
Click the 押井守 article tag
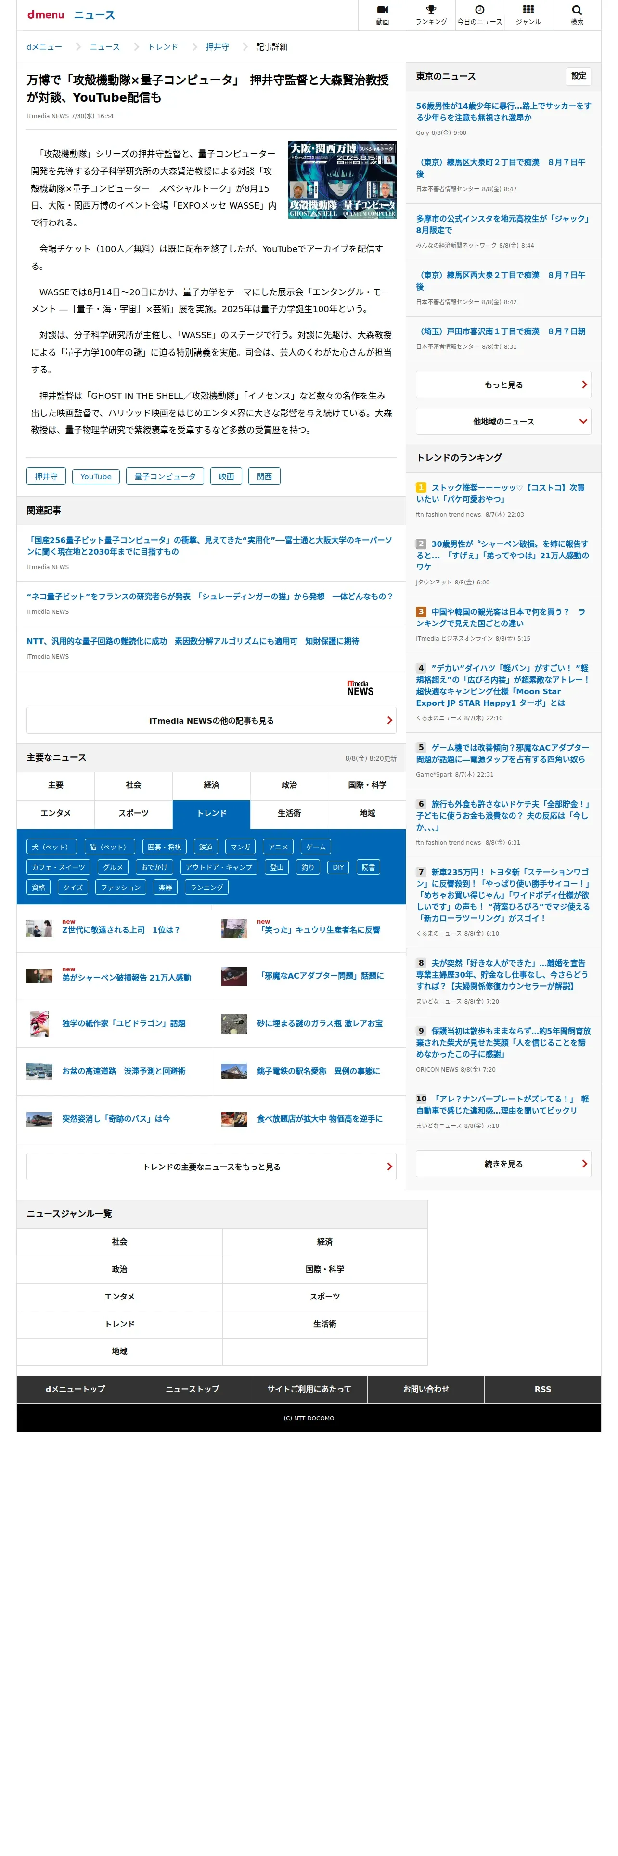pos(46,476)
